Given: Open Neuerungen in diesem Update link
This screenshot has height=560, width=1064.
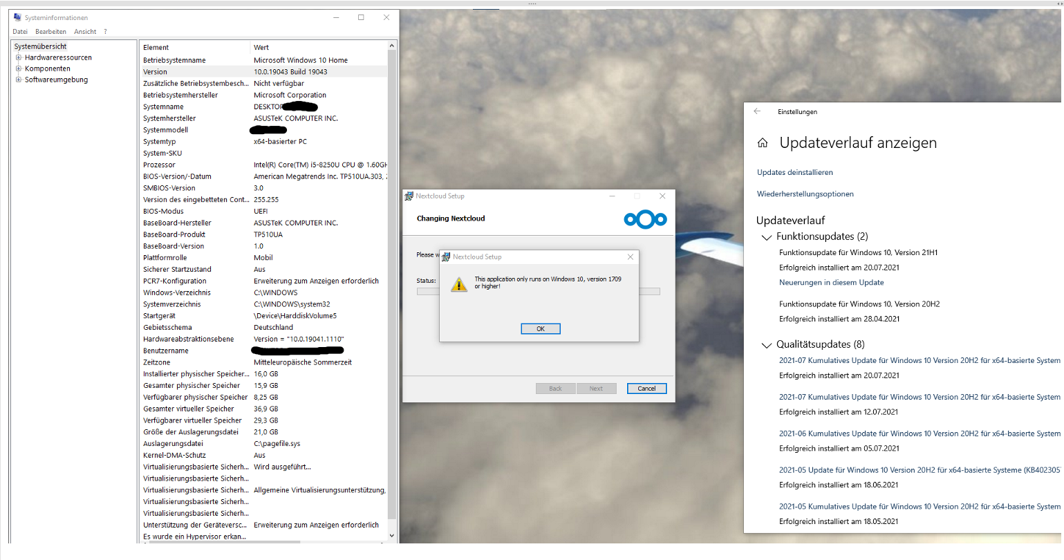Looking at the screenshot, I should (x=831, y=283).
